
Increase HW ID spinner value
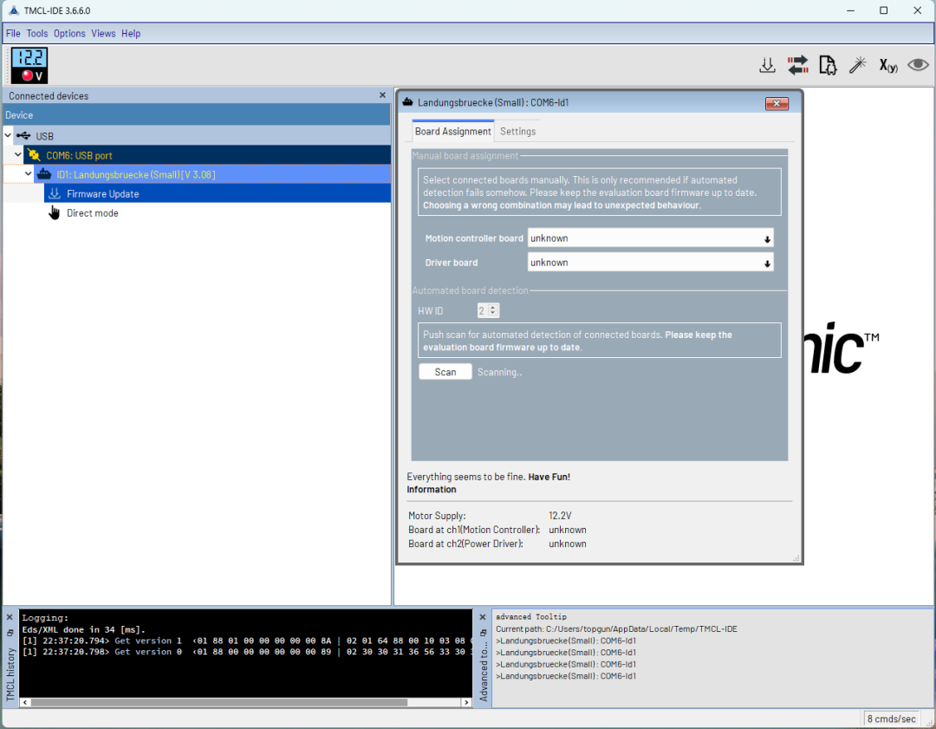[493, 308]
